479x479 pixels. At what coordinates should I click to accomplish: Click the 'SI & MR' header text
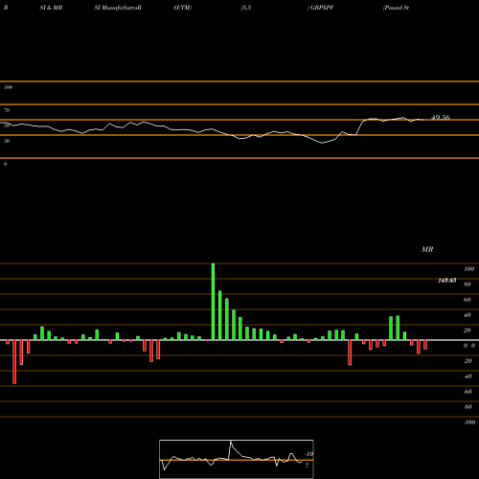coord(51,8)
